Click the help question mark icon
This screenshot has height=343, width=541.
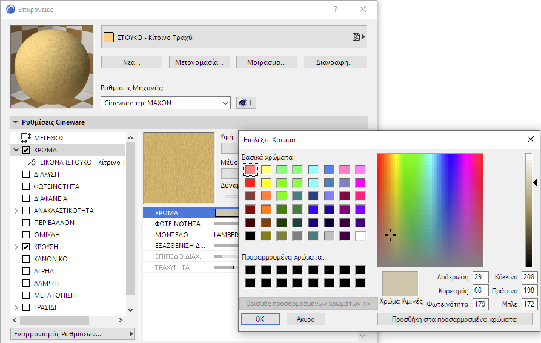[x=336, y=9]
